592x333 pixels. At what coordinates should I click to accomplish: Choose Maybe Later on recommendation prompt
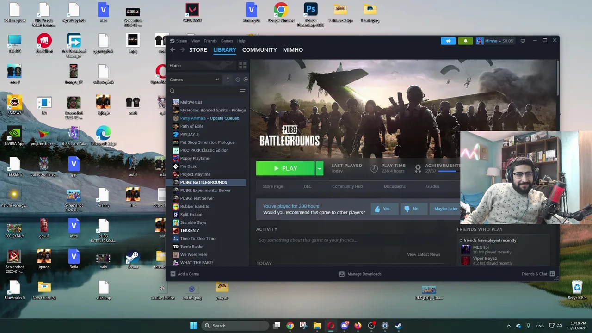point(445,209)
